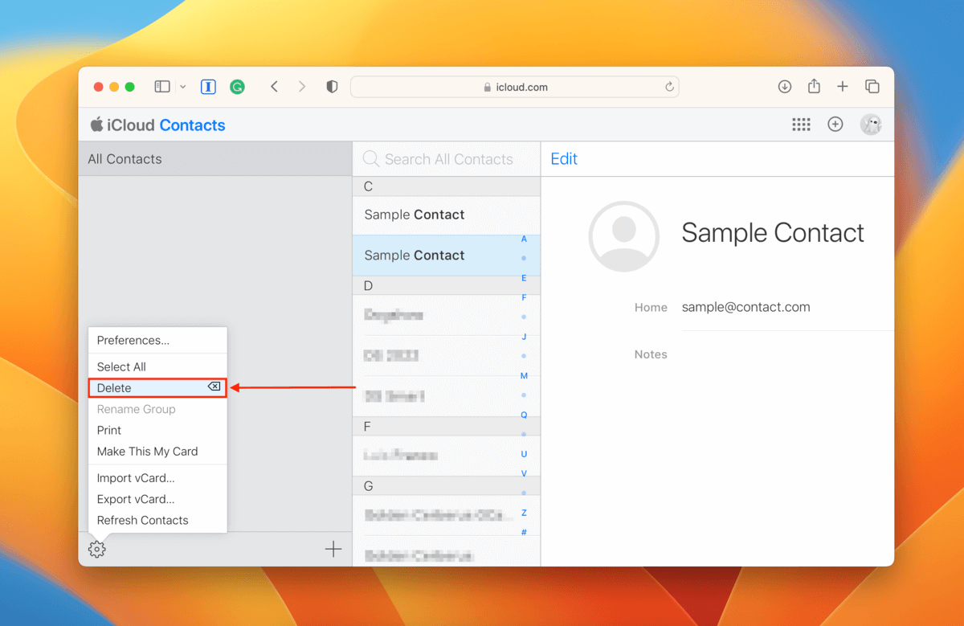
Task: Show downloads with the download icon
Action: [x=785, y=87]
